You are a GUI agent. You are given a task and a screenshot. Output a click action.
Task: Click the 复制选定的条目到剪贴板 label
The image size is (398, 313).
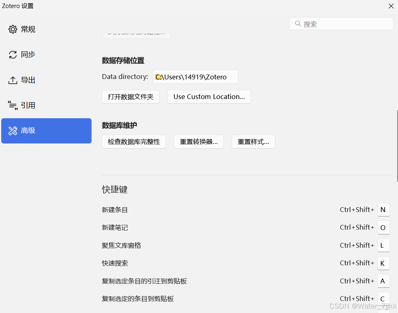138,299
